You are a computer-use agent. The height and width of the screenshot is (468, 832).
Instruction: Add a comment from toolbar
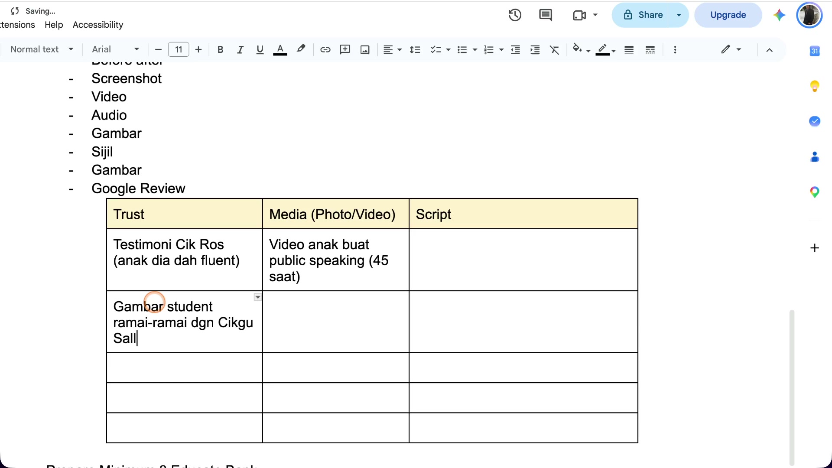(x=345, y=50)
